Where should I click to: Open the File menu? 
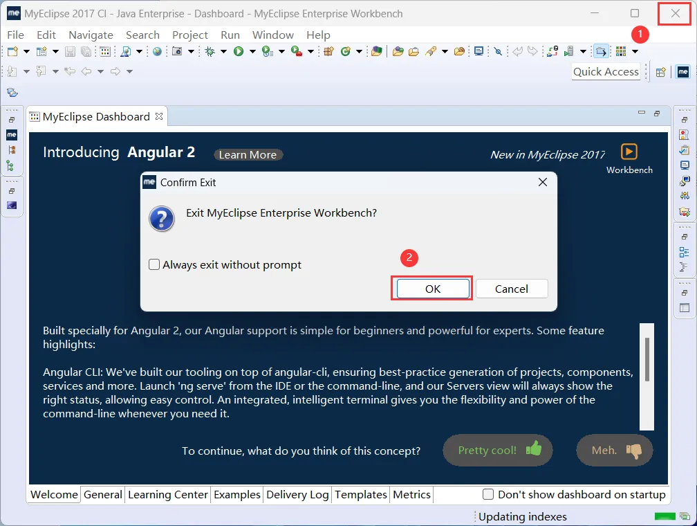[x=15, y=35]
